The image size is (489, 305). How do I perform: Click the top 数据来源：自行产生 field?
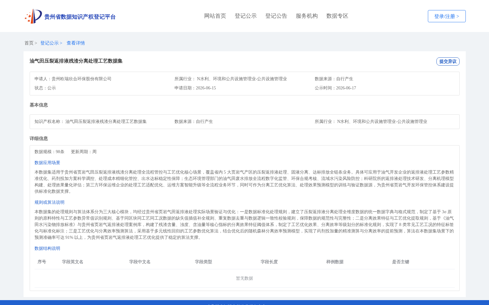click(334, 79)
